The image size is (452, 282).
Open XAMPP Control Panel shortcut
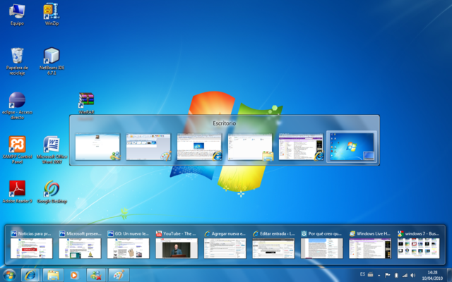[x=17, y=150]
